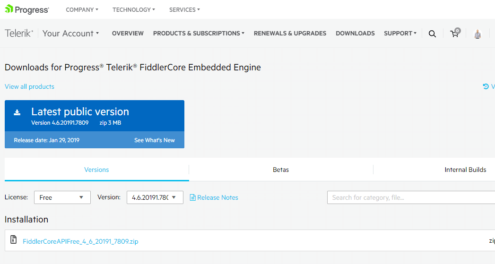Image resolution: width=495 pixels, height=264 pixels.
Task: Open the Version dropdown 4.6.20191.7809
Action: pos(155,197)
